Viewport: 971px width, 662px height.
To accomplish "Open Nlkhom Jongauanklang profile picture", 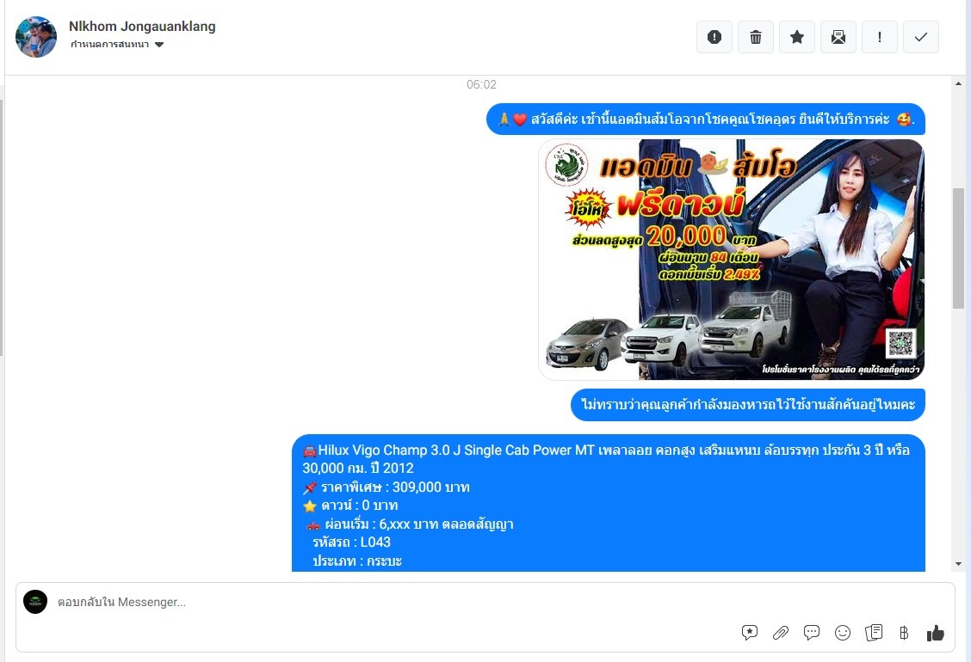I will [36, 37].
